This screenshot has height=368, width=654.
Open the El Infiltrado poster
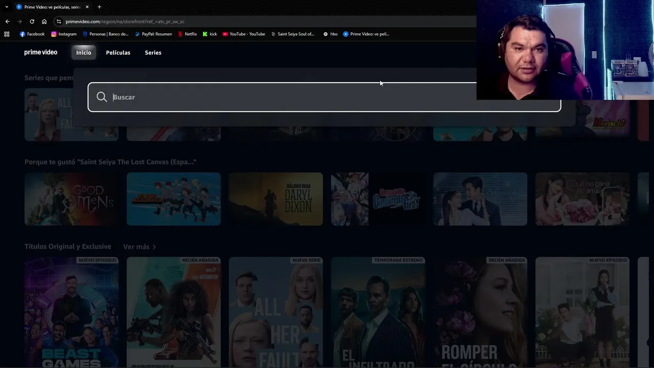pyautogui.click(x=378, y=312)
